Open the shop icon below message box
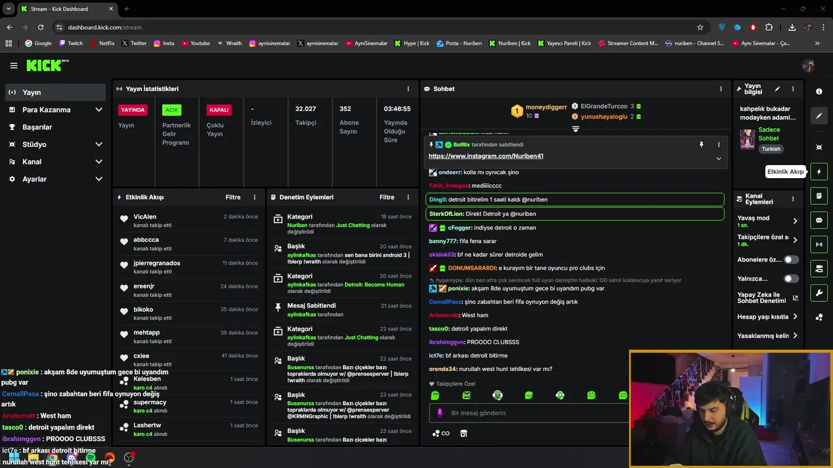This screenshot has height=468, width=833. (463, 434)
